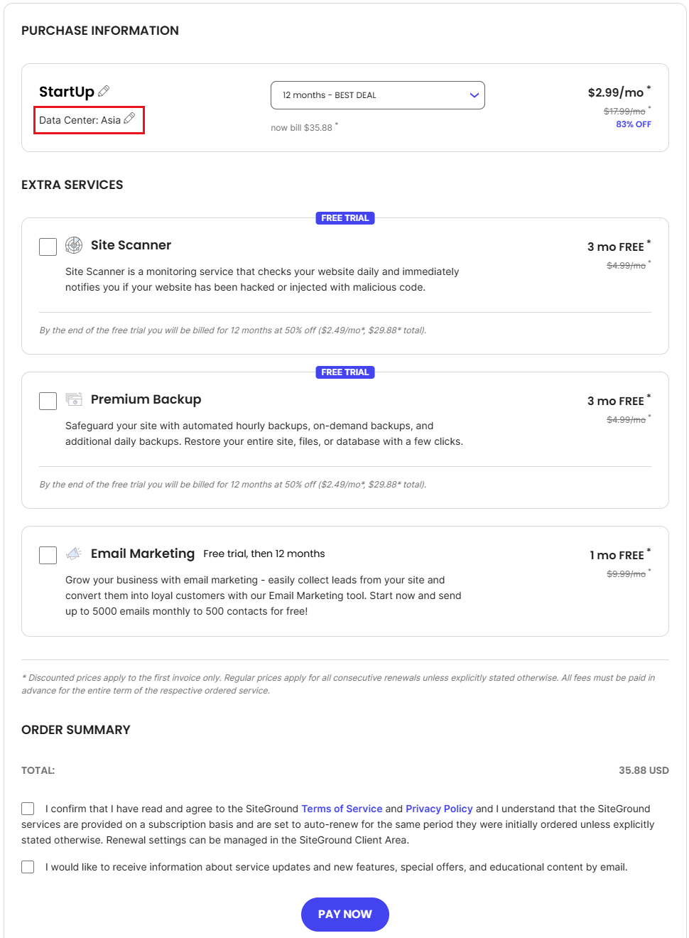
Task: Tick the email updates subscription checkbox
Action: pyautogui.click(x=28, y=867)
